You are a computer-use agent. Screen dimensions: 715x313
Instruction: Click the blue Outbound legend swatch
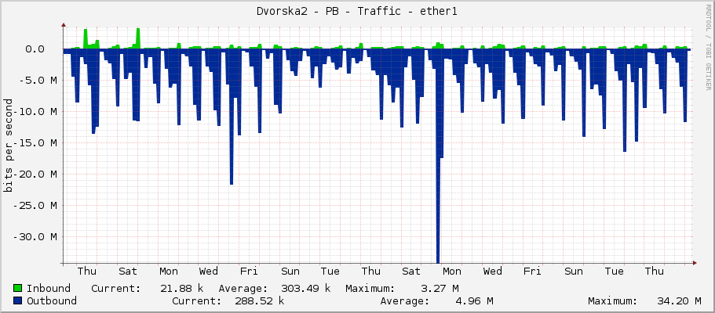coord(18,300)
